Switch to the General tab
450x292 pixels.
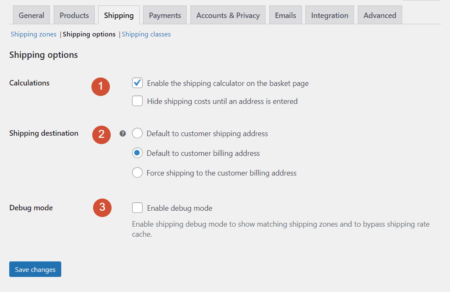(x=31, y=15)
